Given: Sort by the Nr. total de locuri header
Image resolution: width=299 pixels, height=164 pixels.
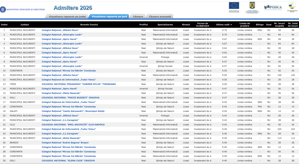Looking at the screenshot, I should (293, 25).
